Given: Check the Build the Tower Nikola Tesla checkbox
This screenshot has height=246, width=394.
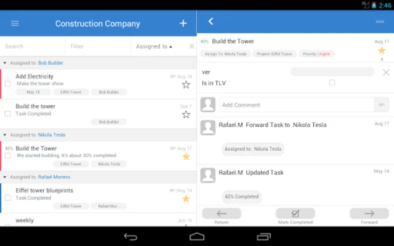Looking at the screenshot, I should [8, 156].
